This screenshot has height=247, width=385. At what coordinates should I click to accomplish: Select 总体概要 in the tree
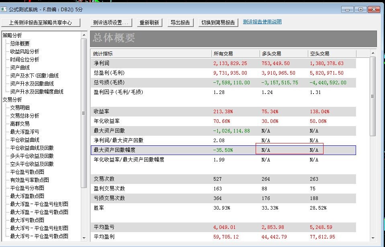coord(20,43)
